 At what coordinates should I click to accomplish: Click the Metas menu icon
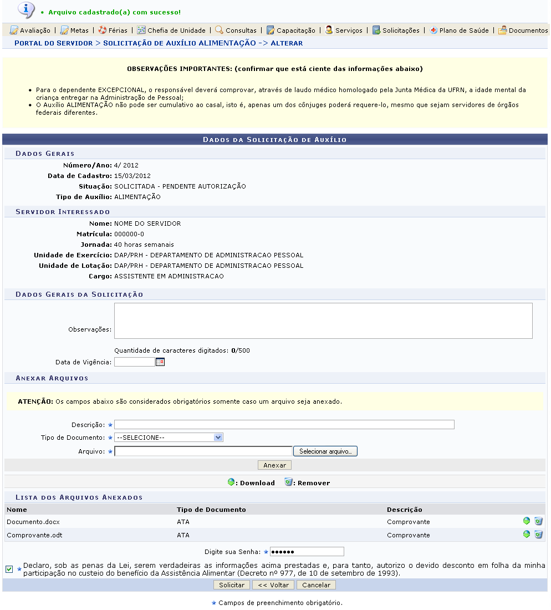tap(64, 30)
